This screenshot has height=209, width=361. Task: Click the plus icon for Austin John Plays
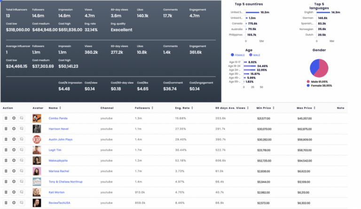[x=14, y=139]
